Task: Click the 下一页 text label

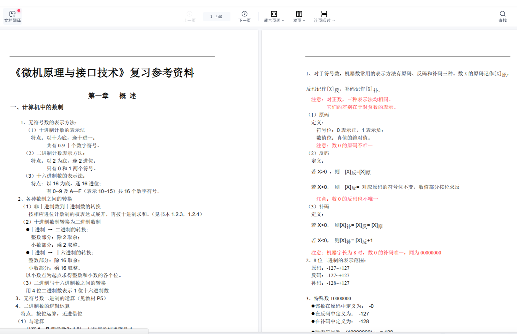Action: [244, 21]
